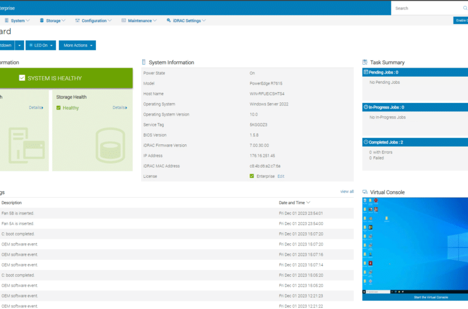Open the Storage menu
The image size is (468, 309).
tap(53, 20)
